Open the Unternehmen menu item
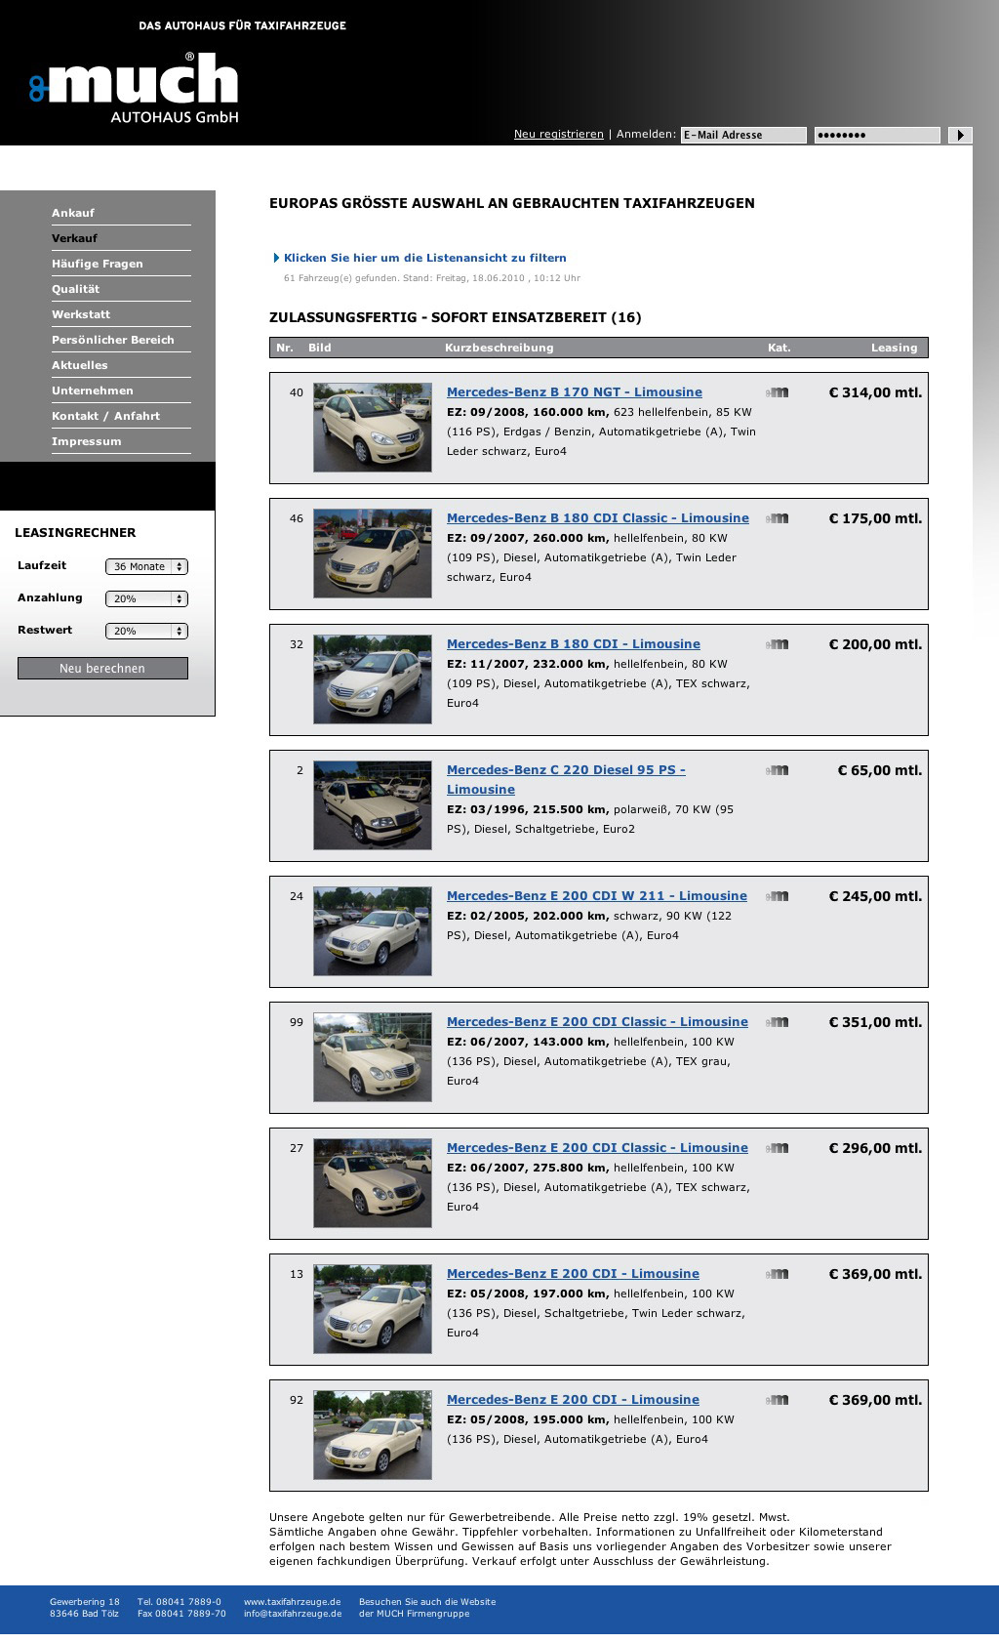 (93, 390)
